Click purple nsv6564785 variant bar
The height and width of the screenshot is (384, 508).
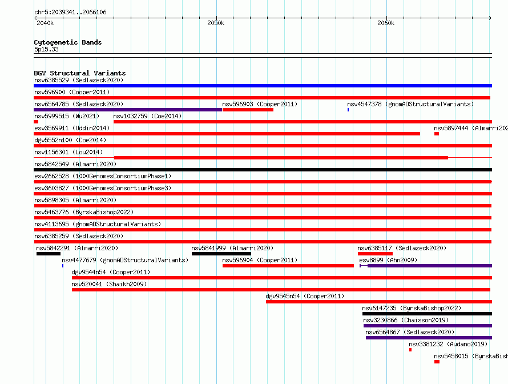(x=128, y=110)
